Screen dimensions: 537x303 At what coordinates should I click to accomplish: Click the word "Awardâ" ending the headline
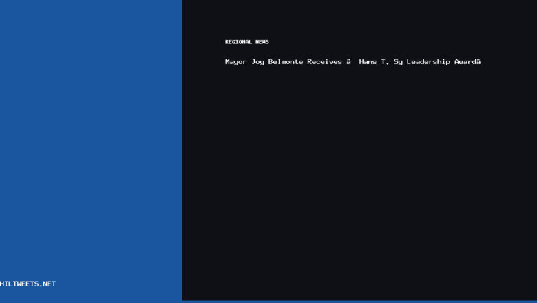pyautogui.click(x=467, y=62)
